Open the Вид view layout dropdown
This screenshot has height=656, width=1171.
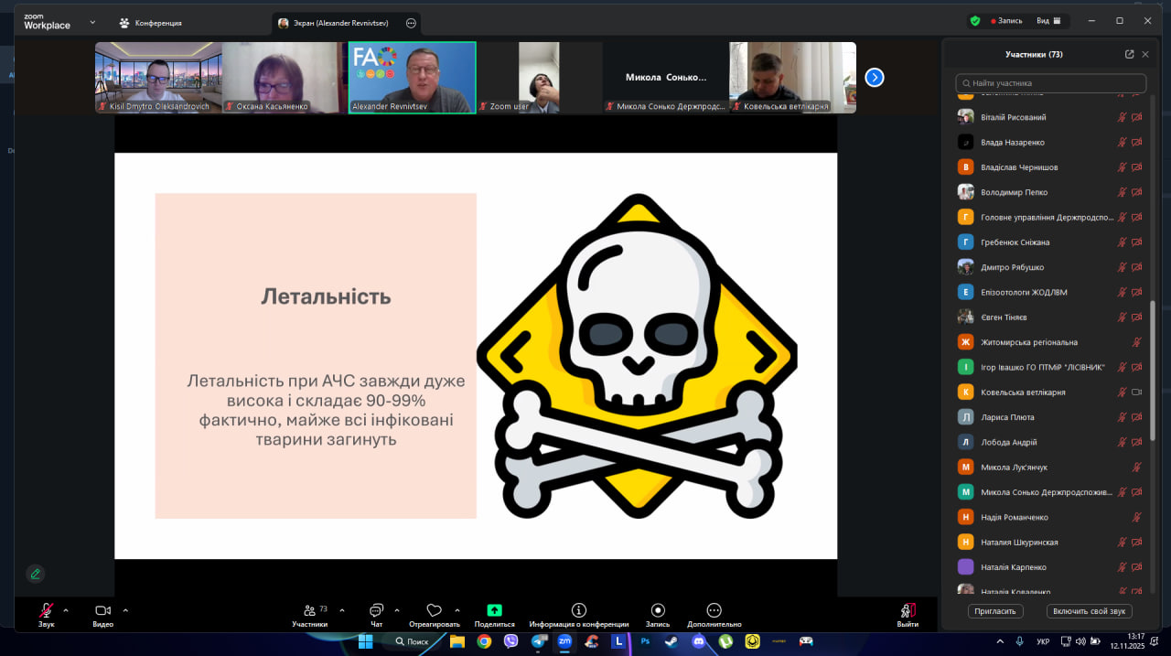[1047, 21]
